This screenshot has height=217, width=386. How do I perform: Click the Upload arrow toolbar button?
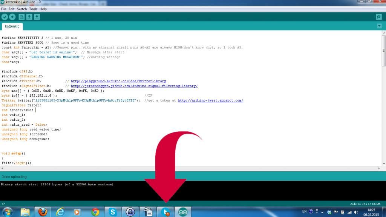click(x=12, y=17)
